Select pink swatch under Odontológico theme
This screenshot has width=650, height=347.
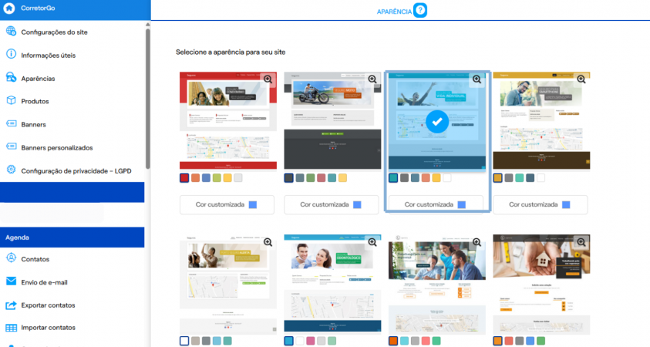(x=311, y=341)
